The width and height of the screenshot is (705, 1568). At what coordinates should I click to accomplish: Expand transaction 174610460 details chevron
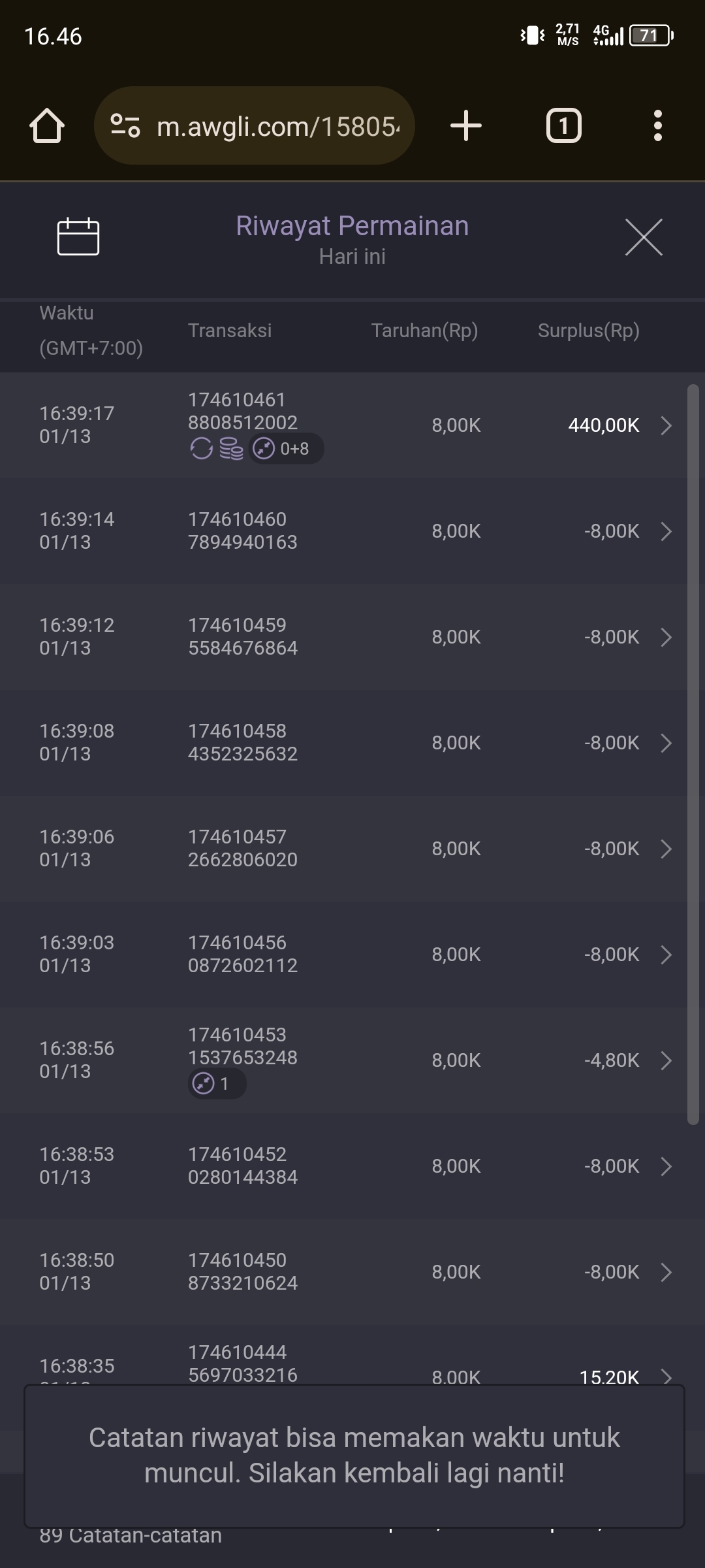coord(666,531)
